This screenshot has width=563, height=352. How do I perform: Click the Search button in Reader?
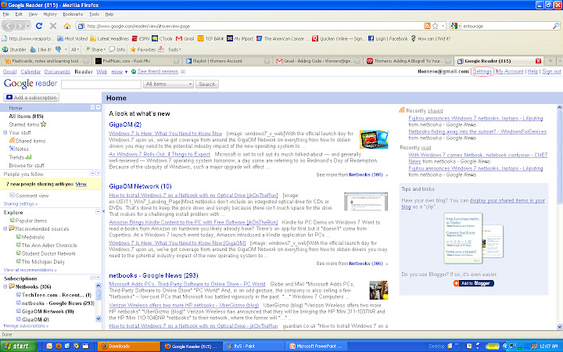click(206, 84)
